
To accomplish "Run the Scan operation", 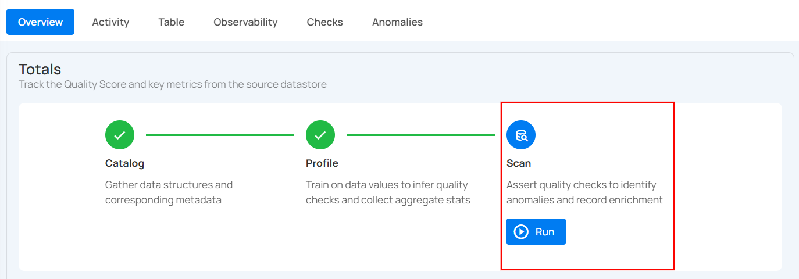I will click(x=536, y=232).
